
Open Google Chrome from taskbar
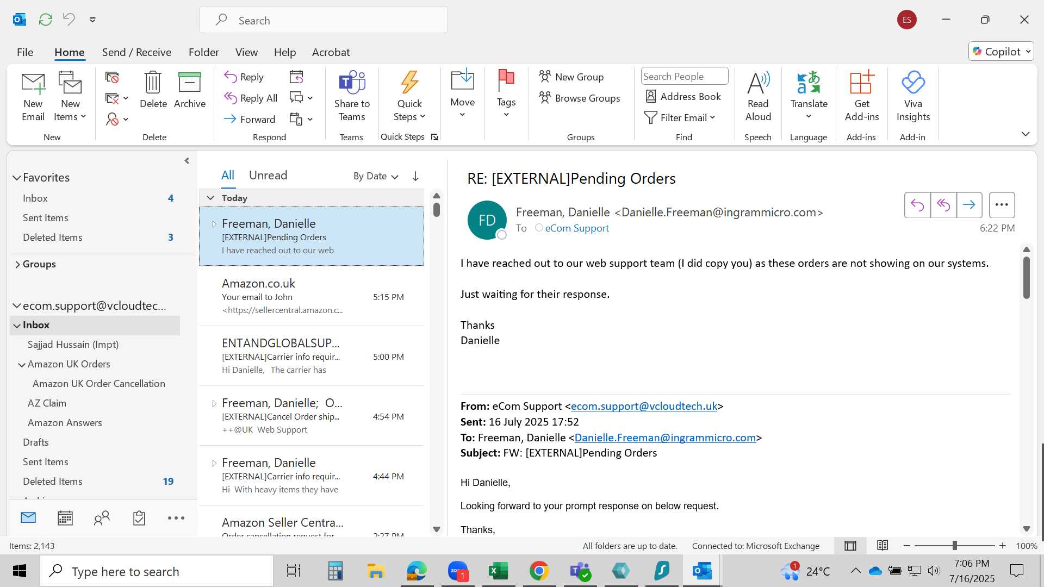pos(539,571)
